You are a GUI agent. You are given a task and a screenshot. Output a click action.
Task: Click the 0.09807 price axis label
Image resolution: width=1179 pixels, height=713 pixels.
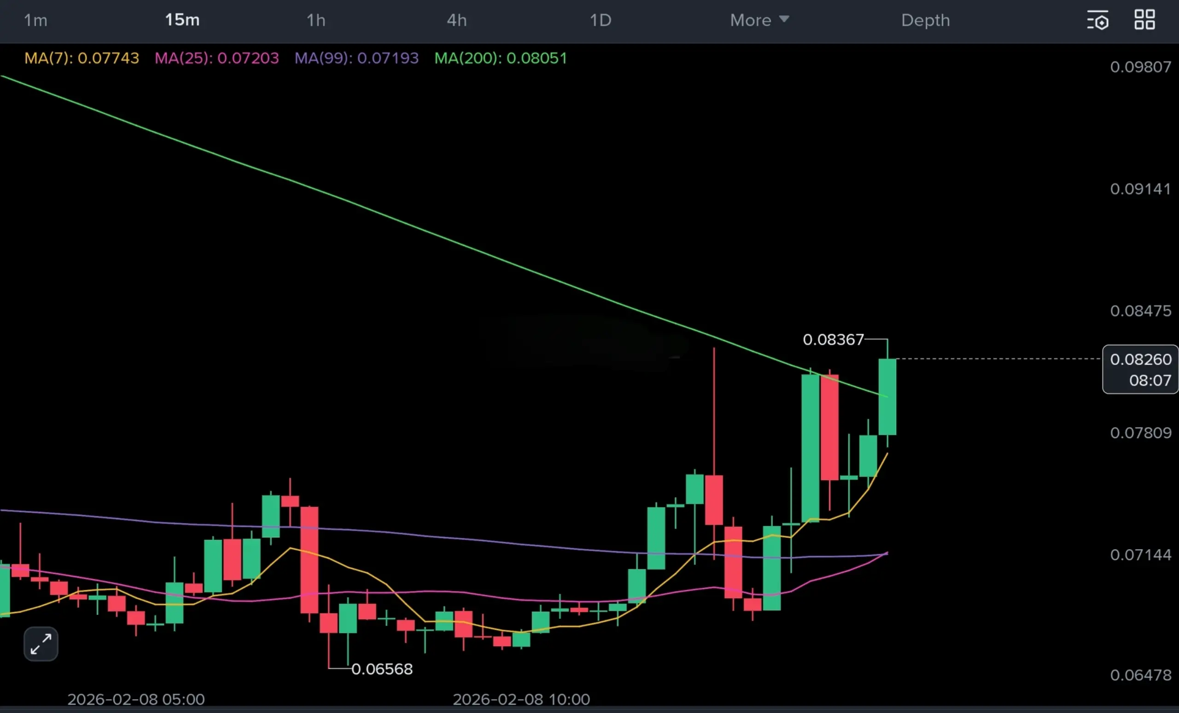pyautogui.click(x=1140, y=66)
